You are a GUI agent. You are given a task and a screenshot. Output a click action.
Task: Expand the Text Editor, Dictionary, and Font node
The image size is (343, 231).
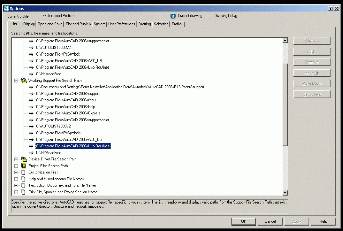pos(16,185)
